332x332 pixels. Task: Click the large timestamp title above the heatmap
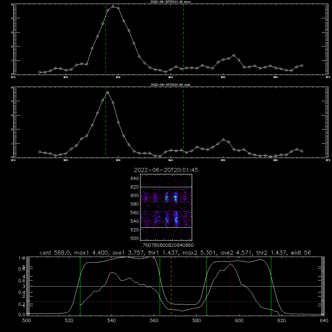(x=166, y=170)
